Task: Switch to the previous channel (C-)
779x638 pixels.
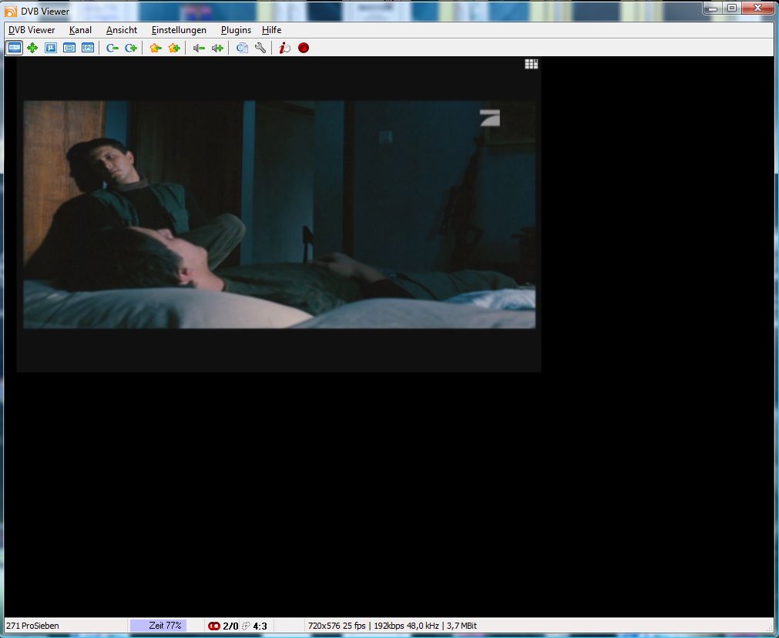Action: tap(112, 48)
